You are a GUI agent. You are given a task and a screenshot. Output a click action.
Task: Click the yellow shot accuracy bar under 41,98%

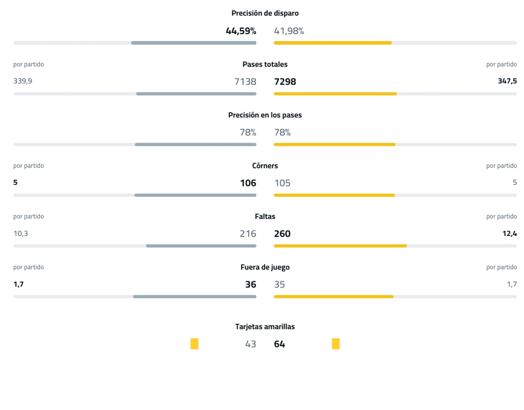point(332,43)
